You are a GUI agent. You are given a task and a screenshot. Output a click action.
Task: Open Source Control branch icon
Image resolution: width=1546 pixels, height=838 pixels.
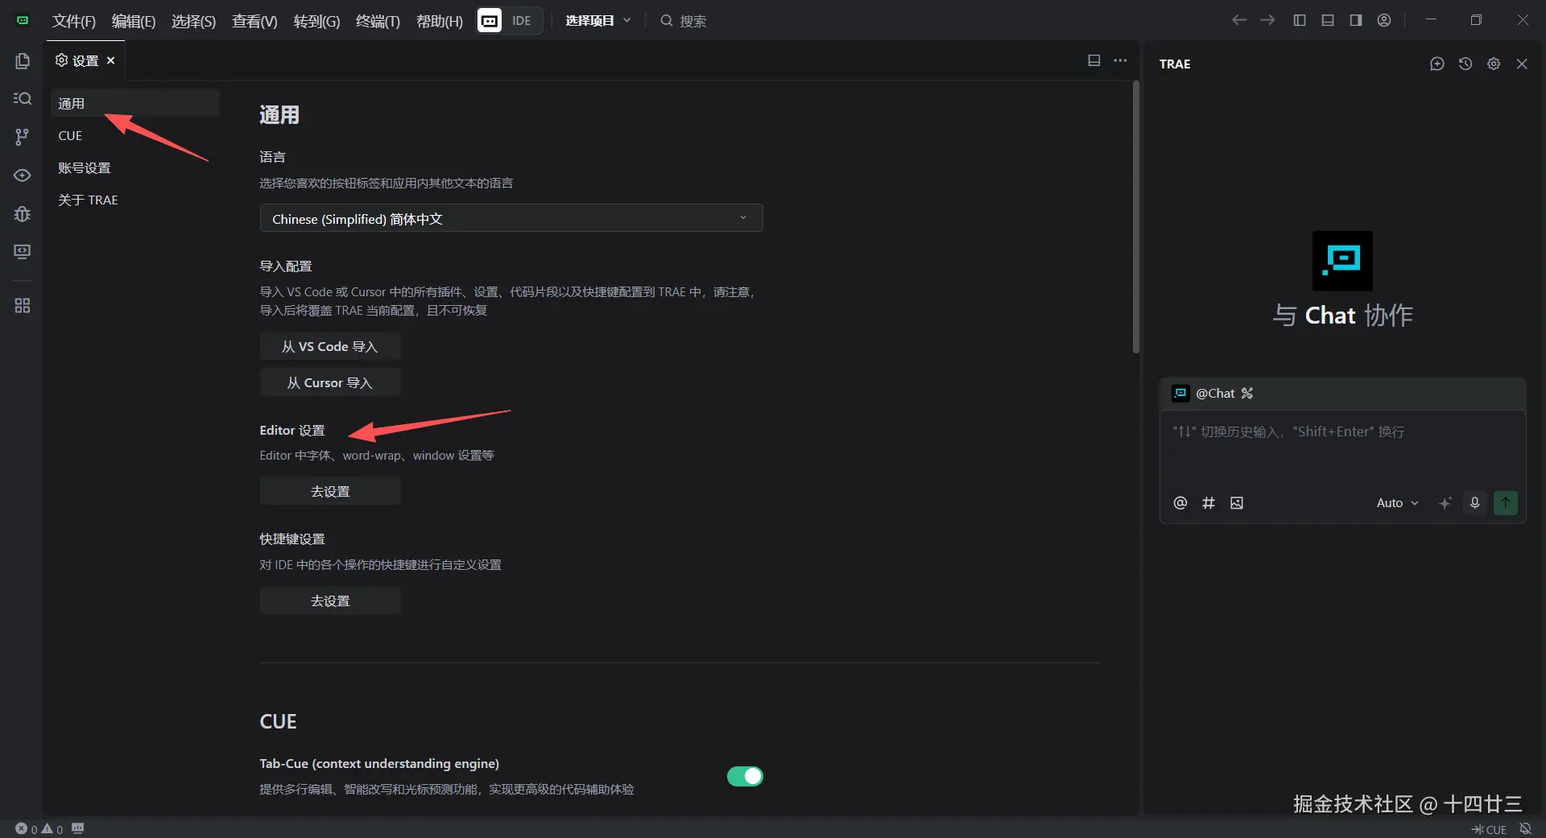click(x=23, y=137)
